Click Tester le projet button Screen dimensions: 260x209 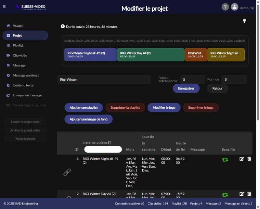point(25,139)
